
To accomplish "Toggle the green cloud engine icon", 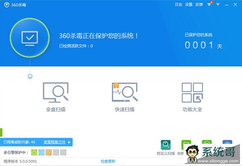I will 34,152.
